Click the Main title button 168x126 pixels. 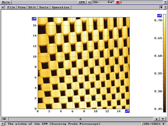(6, 2)
